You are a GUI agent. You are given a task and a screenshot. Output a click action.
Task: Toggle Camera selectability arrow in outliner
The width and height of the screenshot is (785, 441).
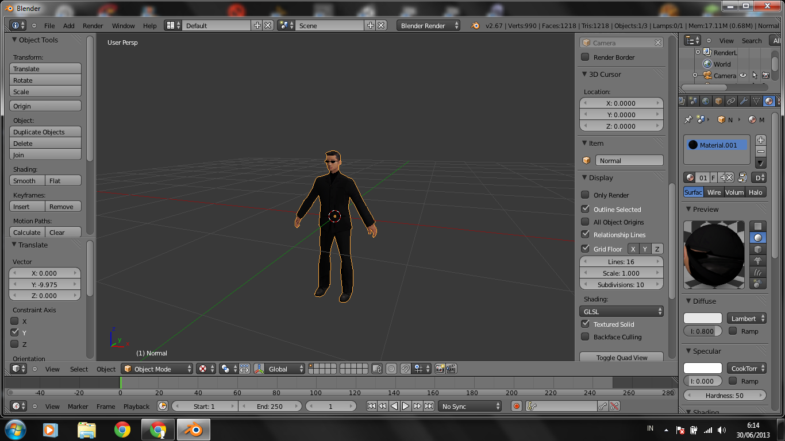[755, 75]
